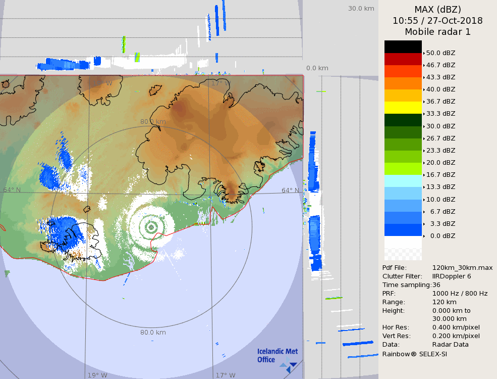Click the "MAX (dBZ)" title
The width and height of the screenshot is (497, 379).
437,10
